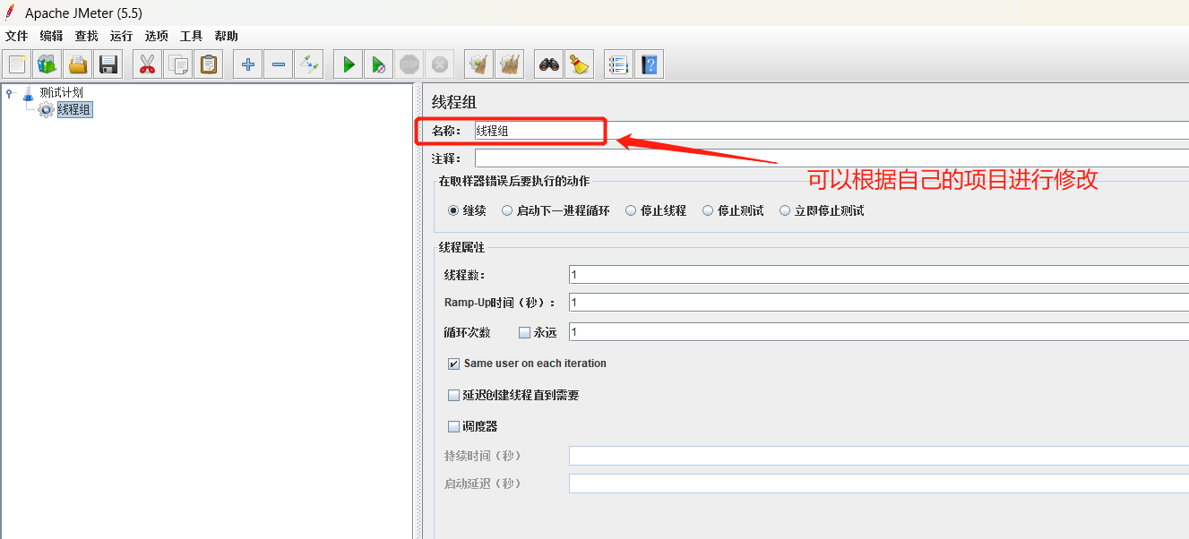Click the 在取样器错误后要执行的动作 label
The image size is (1189, 539).
tap(513, 181)
